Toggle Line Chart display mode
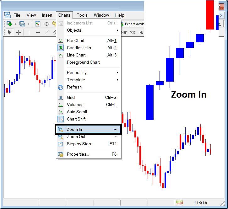 [89, 55]
